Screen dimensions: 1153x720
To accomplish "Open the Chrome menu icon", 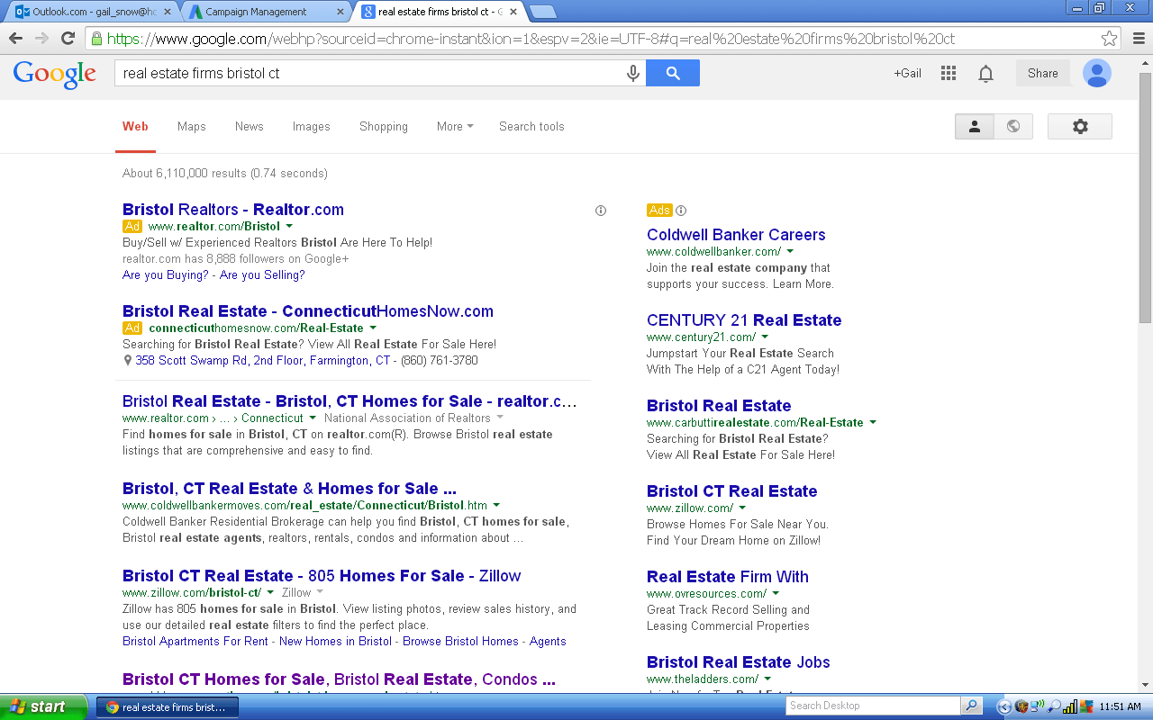I will [x=1138, y=39].
